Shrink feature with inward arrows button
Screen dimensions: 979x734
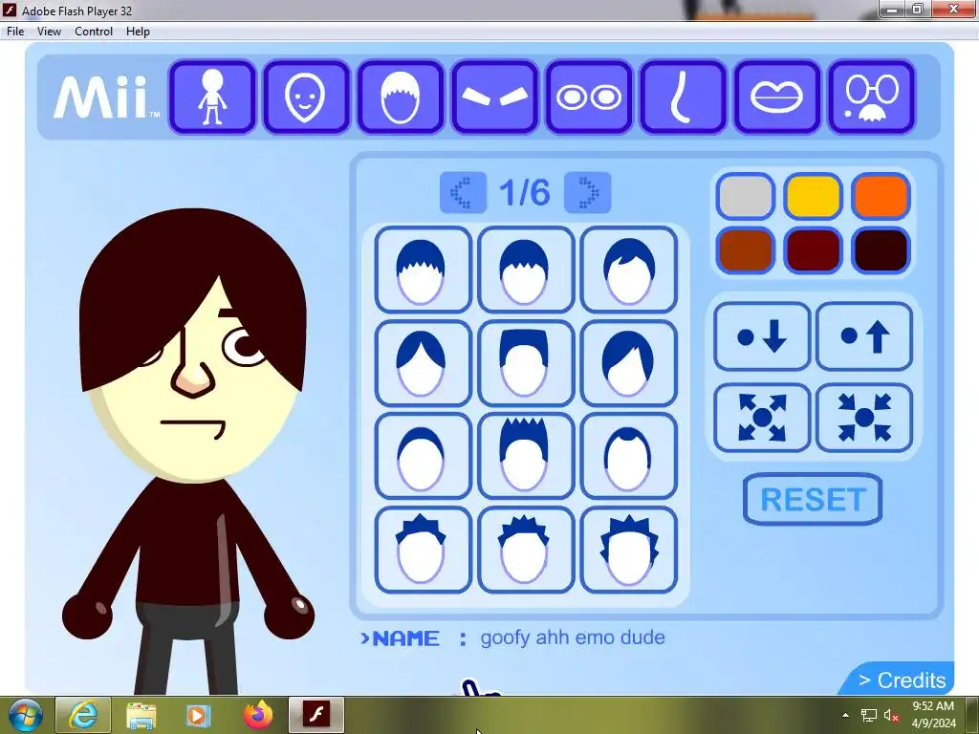point(864,418)
